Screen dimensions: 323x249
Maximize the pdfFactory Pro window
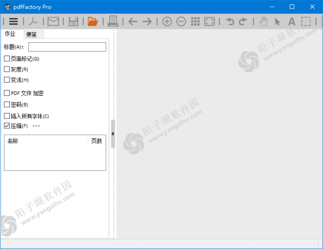point(292,7)
